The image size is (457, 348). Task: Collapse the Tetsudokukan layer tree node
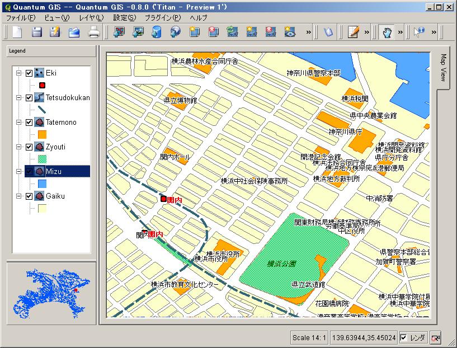click(x=19, y=97)
